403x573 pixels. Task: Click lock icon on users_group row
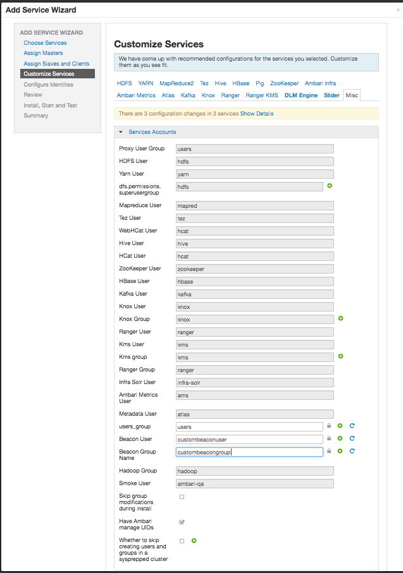(x=329, y=426)
